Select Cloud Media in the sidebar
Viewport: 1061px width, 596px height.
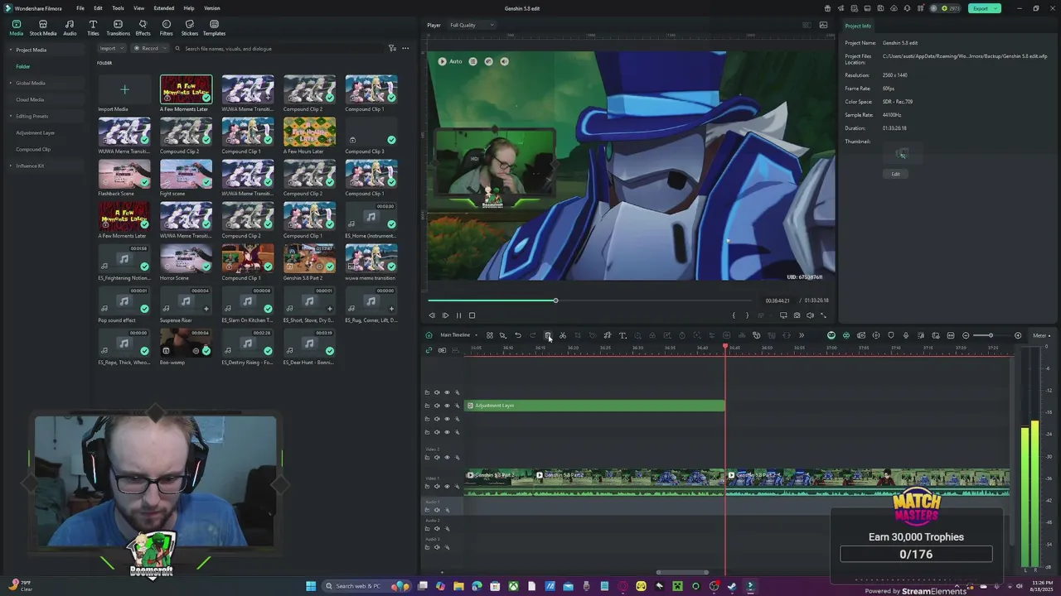(x=30, y=99)
